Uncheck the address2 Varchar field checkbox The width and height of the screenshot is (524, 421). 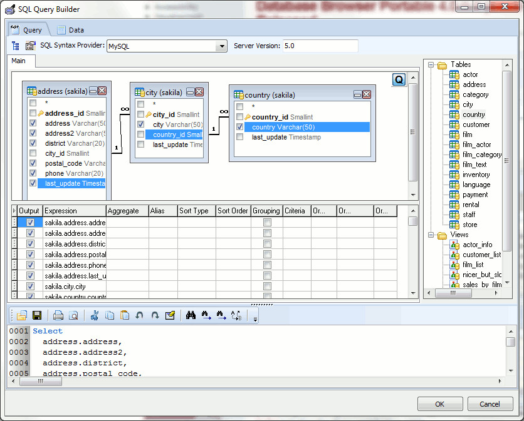click(x=33, y=133)
